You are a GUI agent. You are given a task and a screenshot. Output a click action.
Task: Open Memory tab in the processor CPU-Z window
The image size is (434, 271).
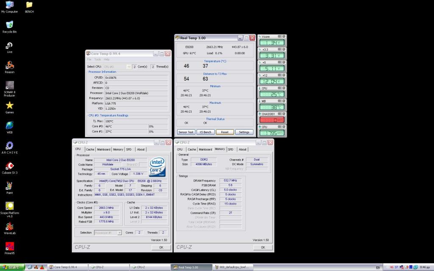(x=118, y=149)
